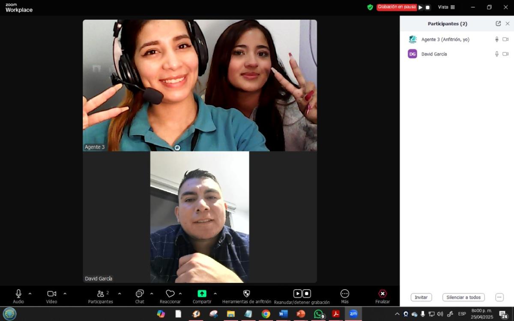
Task: Open the participants panel more options menu
Action: [x=499, y=297]
